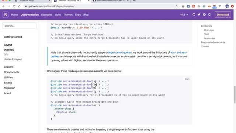
Task: Bookmark this page with star icon
Action: click(176, 6)
